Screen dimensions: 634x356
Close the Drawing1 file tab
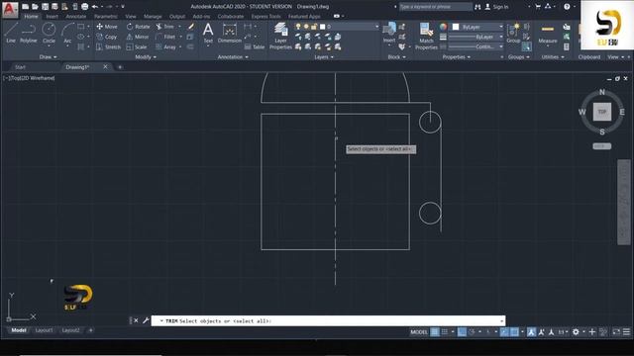click(x=105, y=66)
